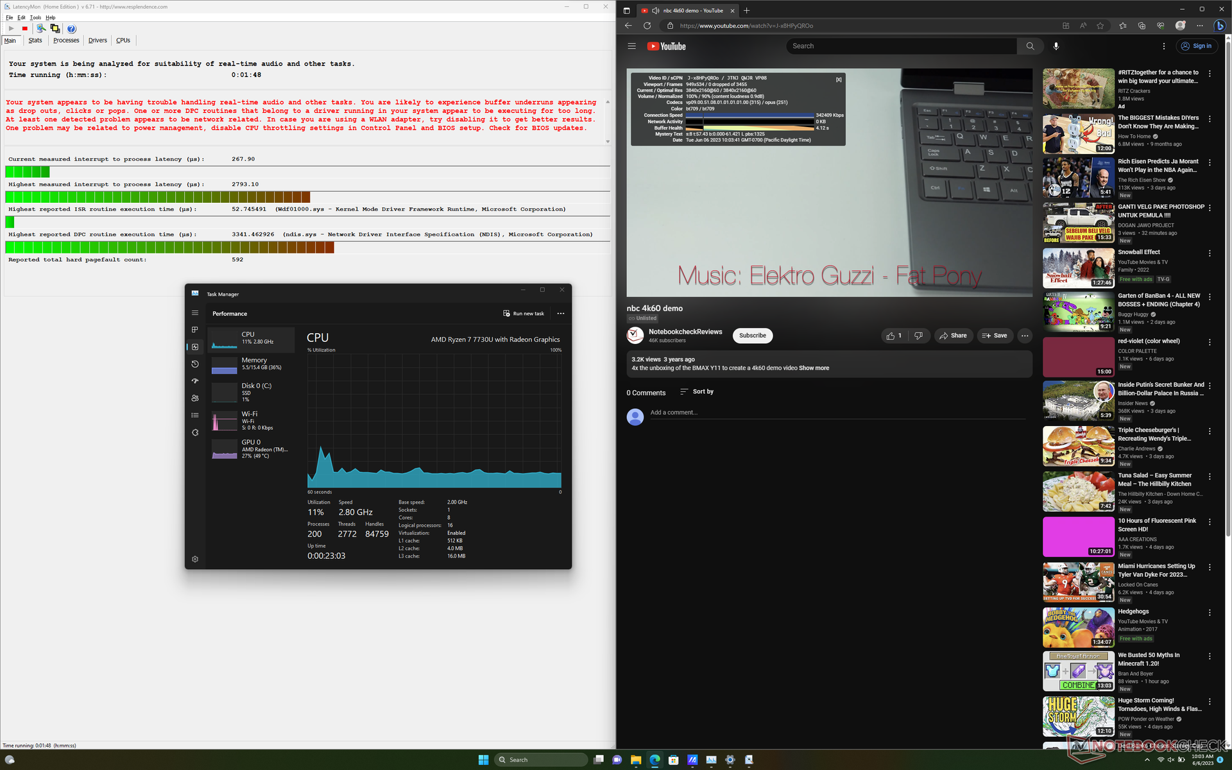Refresh the Edge browser page

(647, 26)
